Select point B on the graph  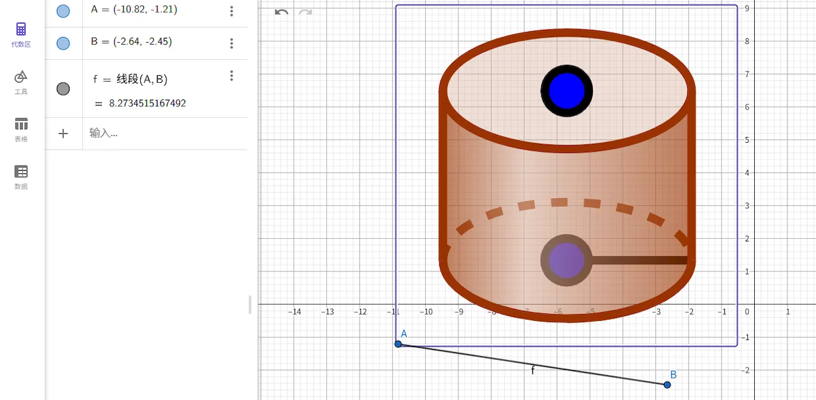(667, 385)
